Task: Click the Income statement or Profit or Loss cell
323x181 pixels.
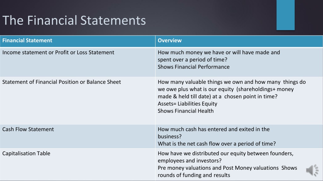Action: [78, 62]
